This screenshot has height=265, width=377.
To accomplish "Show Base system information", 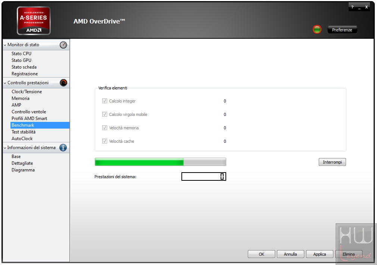I will point(16,157).
